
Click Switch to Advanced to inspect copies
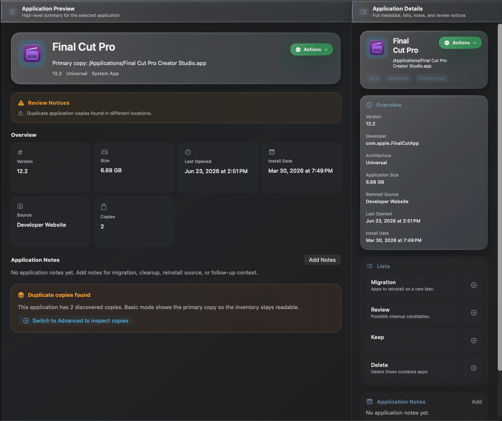(x=76, y=321)
